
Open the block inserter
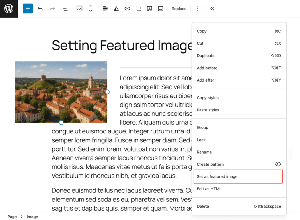(x=28, y=9)
